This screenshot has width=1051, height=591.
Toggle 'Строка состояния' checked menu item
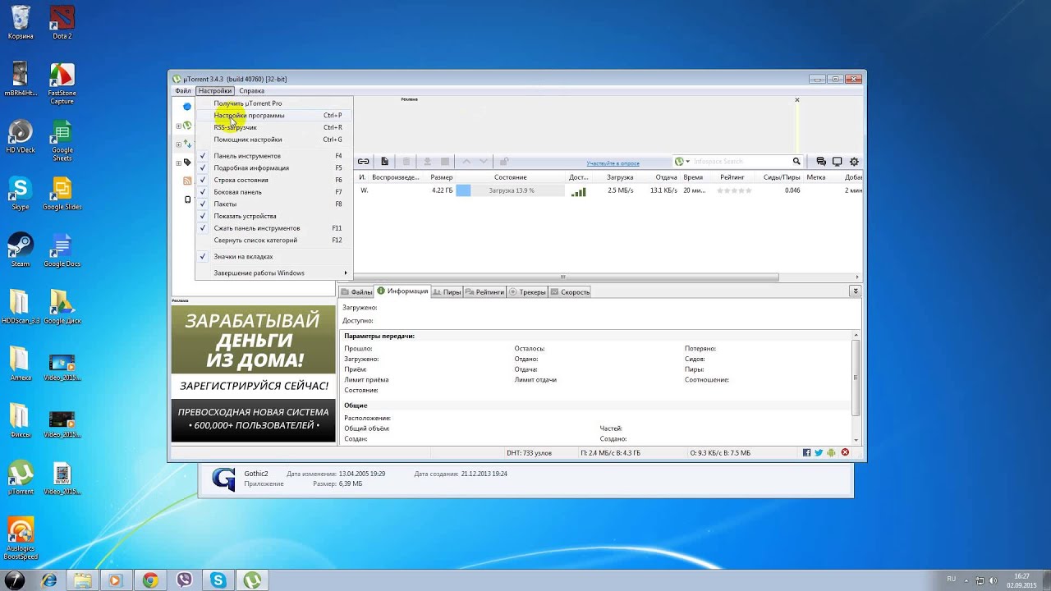[x=273, y=180]
